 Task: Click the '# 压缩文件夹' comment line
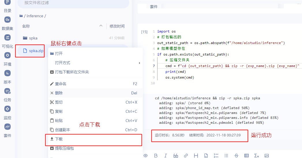click(x=177, y=60)
